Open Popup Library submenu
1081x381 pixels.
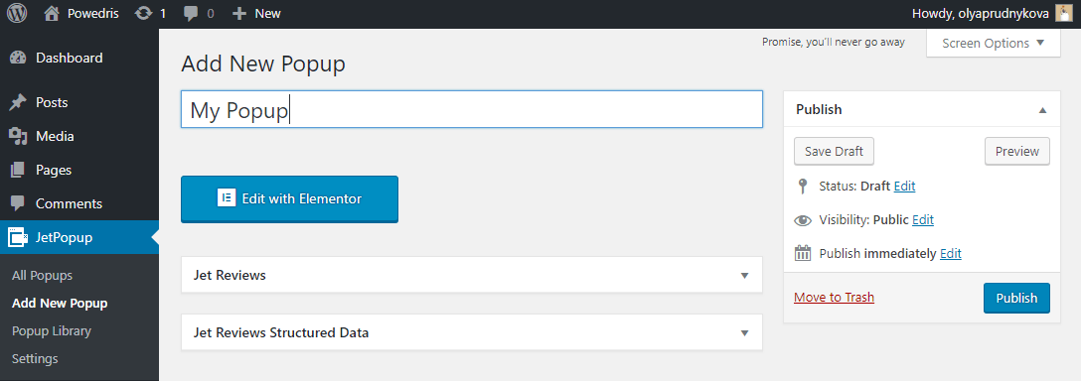pos(51,331)
